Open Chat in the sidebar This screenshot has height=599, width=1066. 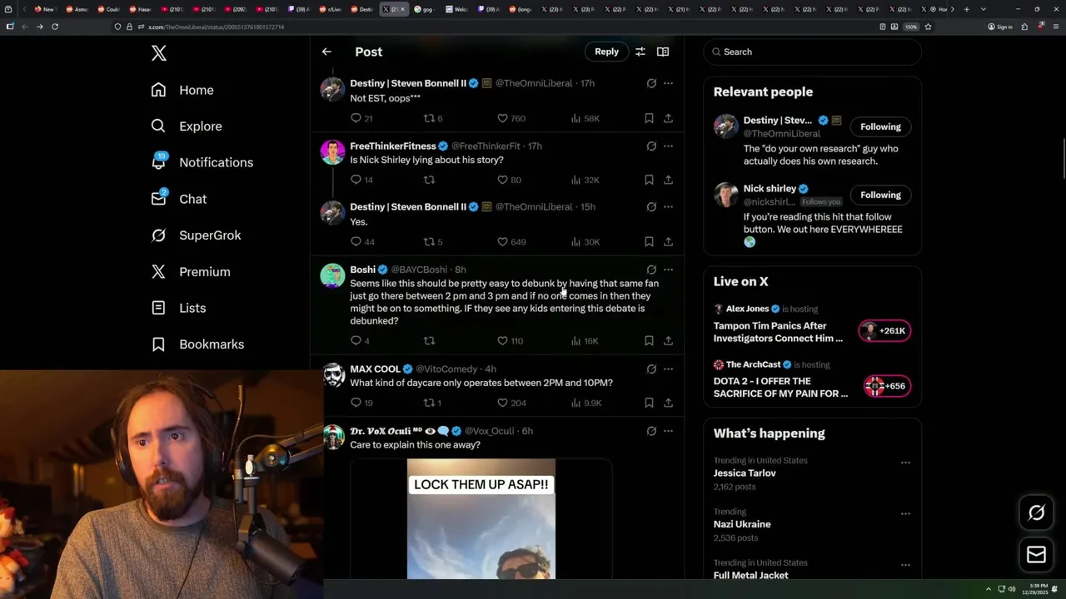[x=179, y=199]
